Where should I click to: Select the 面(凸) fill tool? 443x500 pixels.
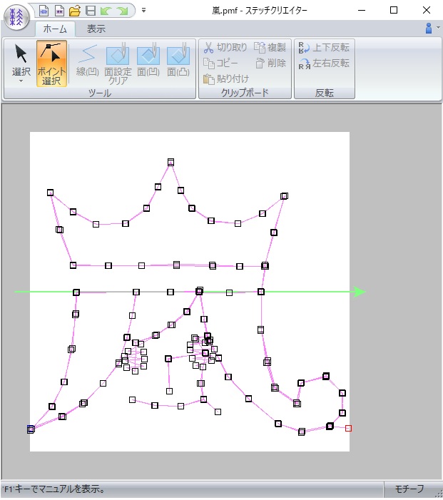click(178, 61)
